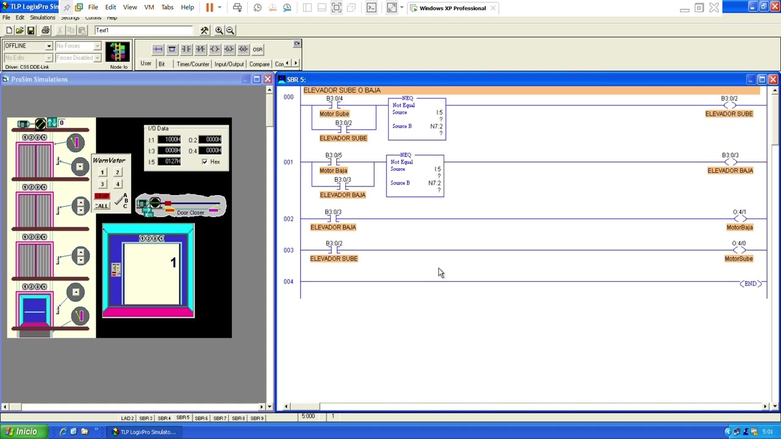Click the red STOP button in WormVator
Viewport: 781px width, 439px height.
[x=102, y=196]
